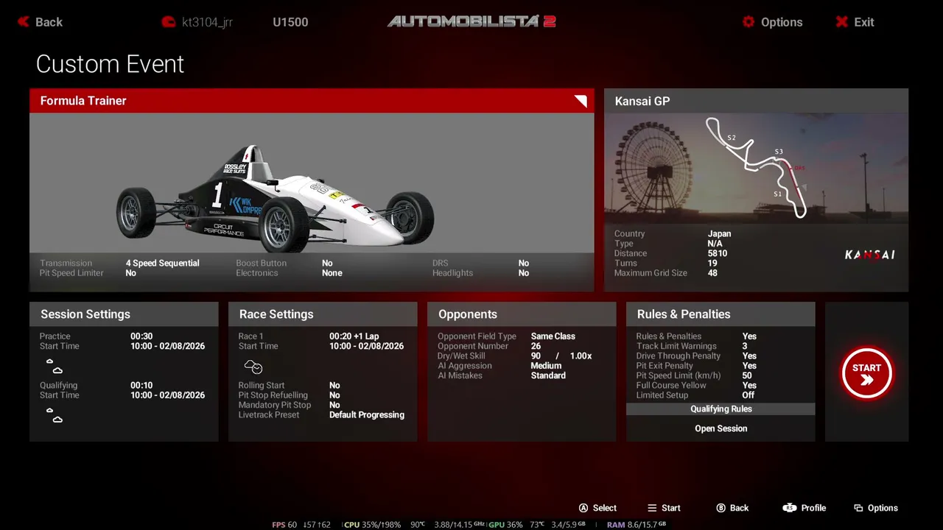Open the Opponents panel header

522,314
